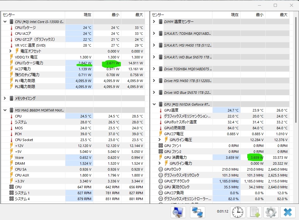299x220 pixels.
Task: Open the remote network monitors icon
Action: point(197,212)
